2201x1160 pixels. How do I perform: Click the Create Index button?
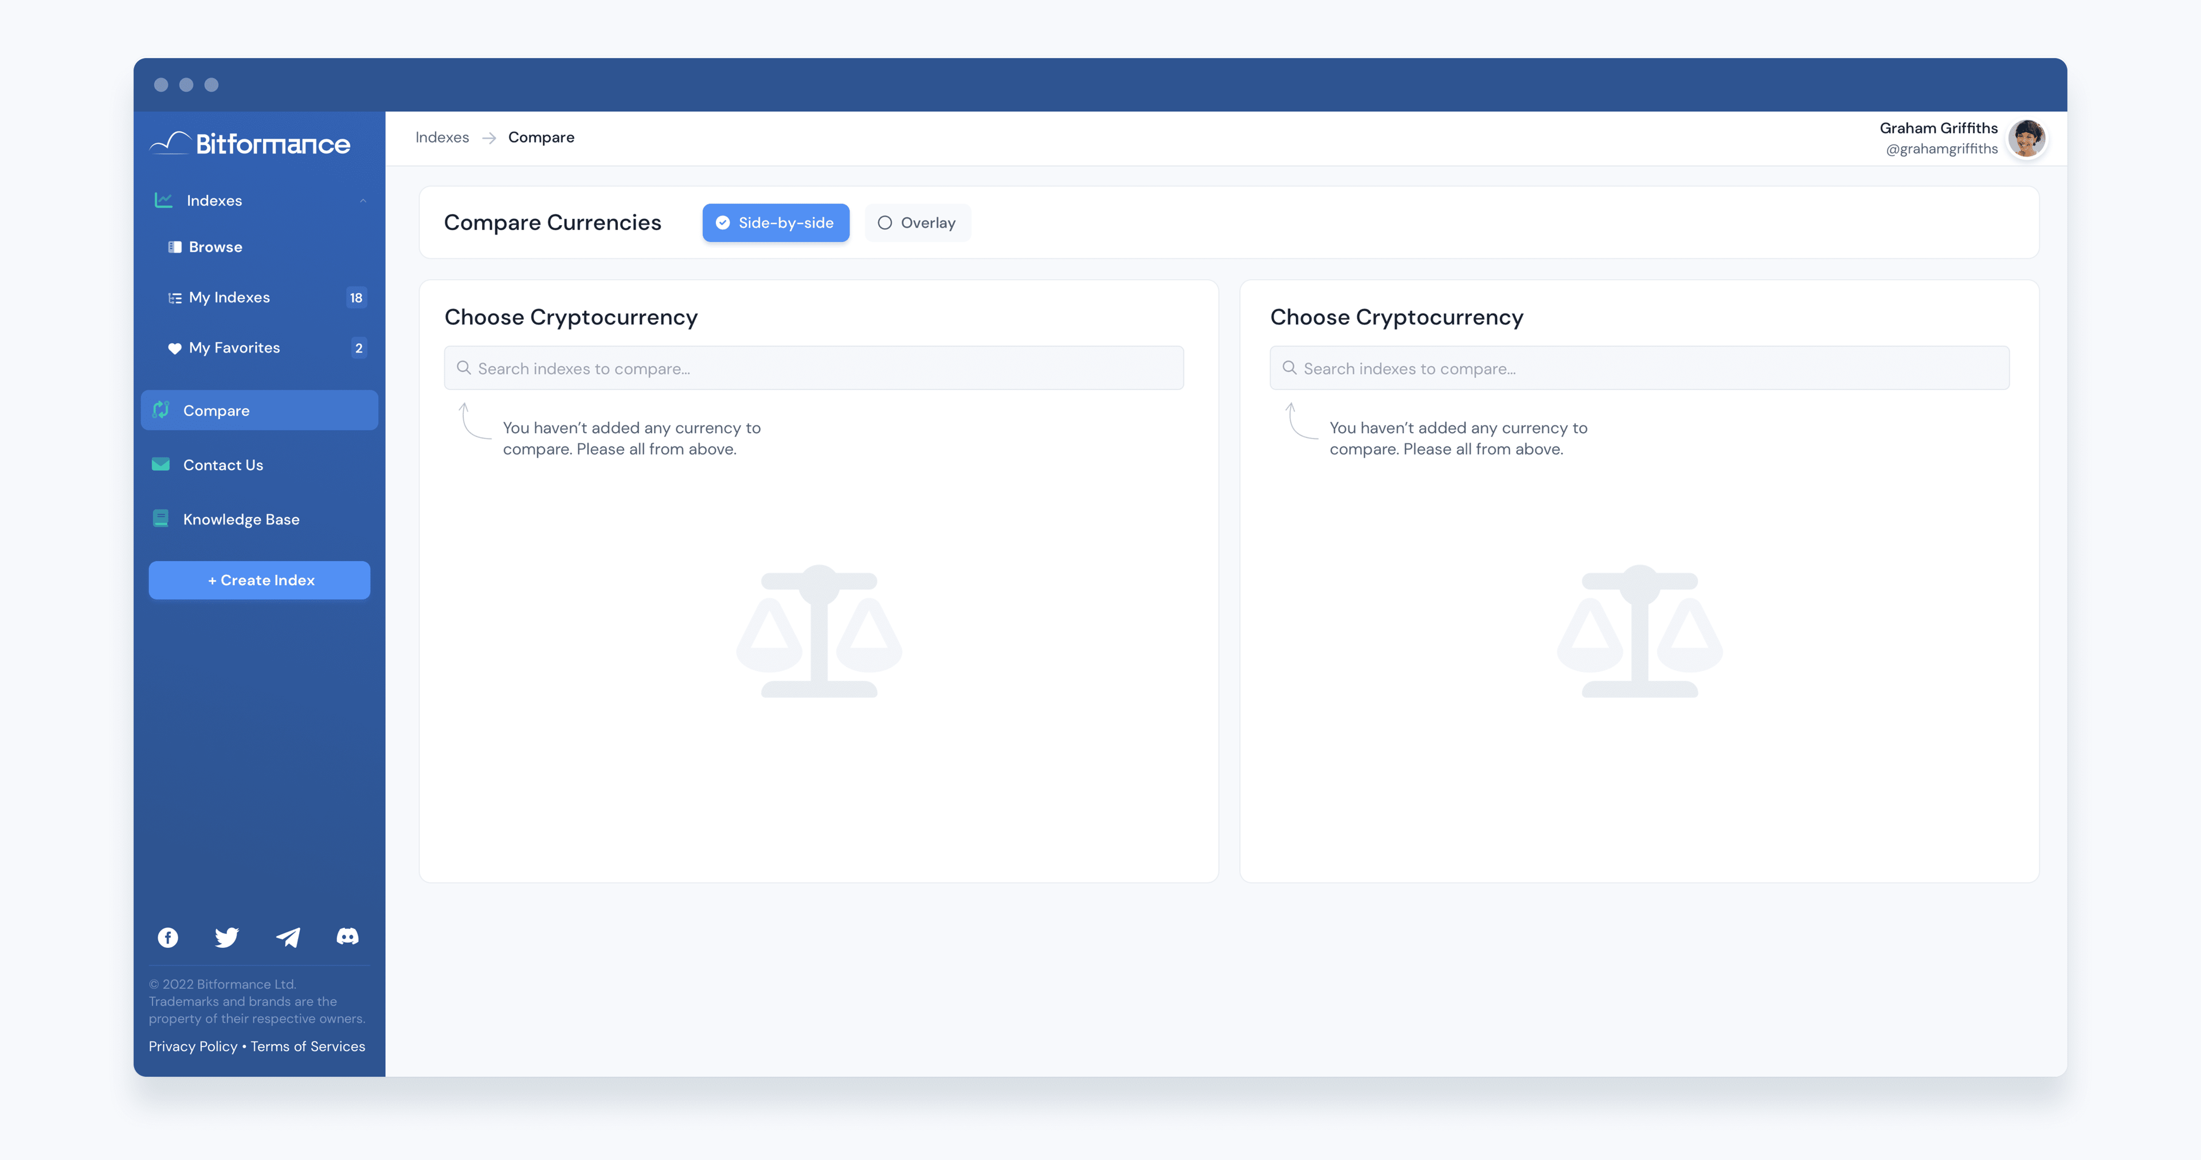click(260, 580)
